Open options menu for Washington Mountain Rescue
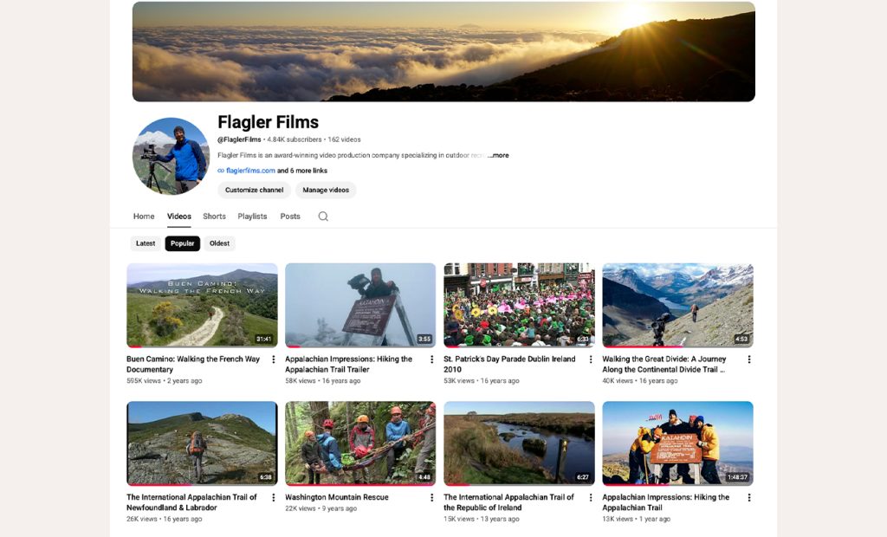Image resolution: width=887 pixels, height=537 pixels. tap(431, 497)
